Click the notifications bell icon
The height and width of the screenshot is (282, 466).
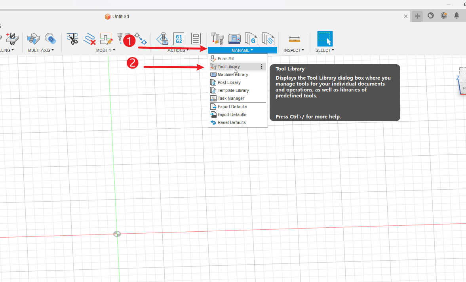tap(456, 16)
